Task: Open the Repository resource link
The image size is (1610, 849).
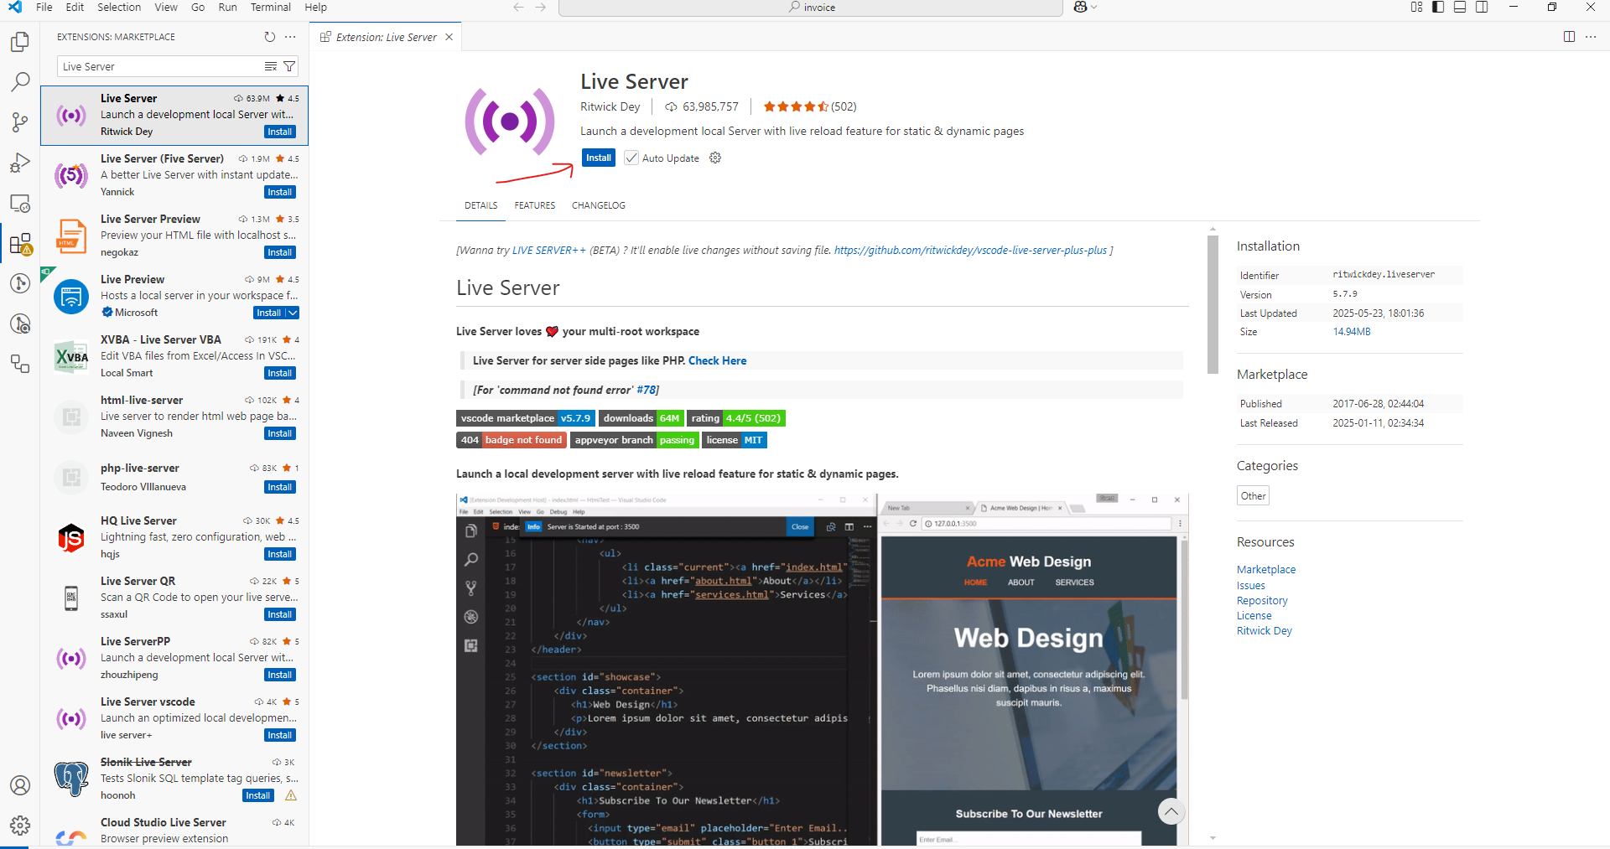Action: point(1261,601)
